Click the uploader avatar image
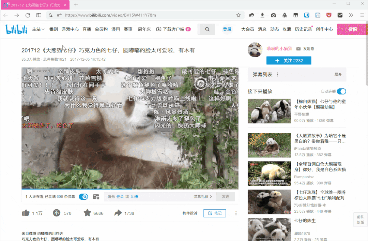The height and width of the screenshot is (241, 368). point(255,50)
